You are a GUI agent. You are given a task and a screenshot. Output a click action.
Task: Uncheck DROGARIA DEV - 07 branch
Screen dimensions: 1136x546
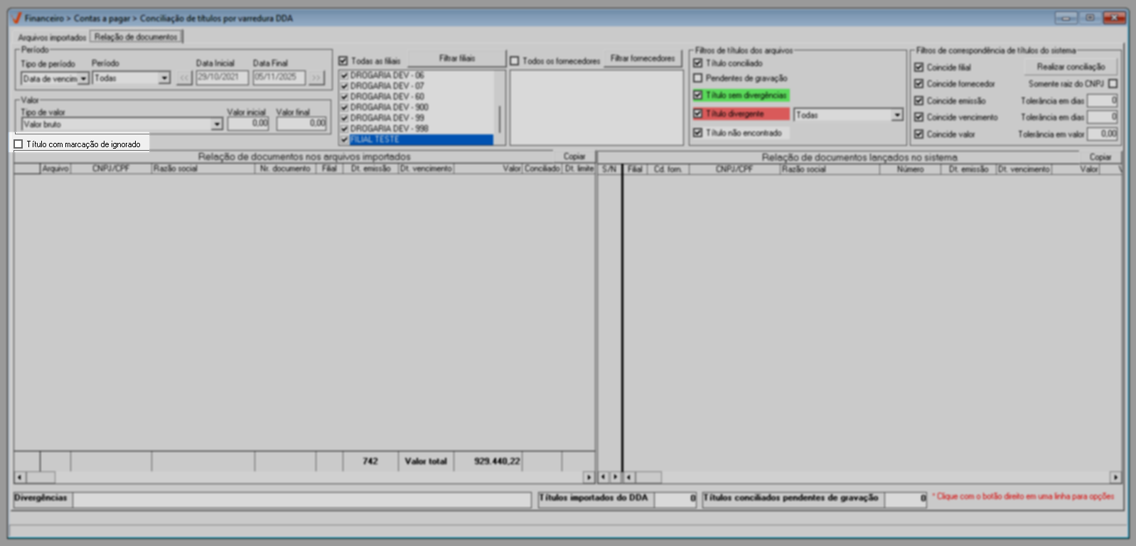pos(344,86)
